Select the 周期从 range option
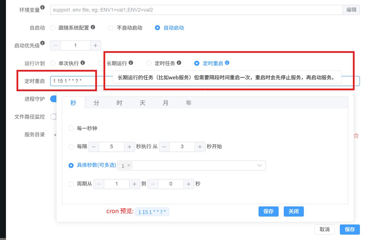Image resolution: width=367 pixels, height=240 pixels. coord(71,184)
